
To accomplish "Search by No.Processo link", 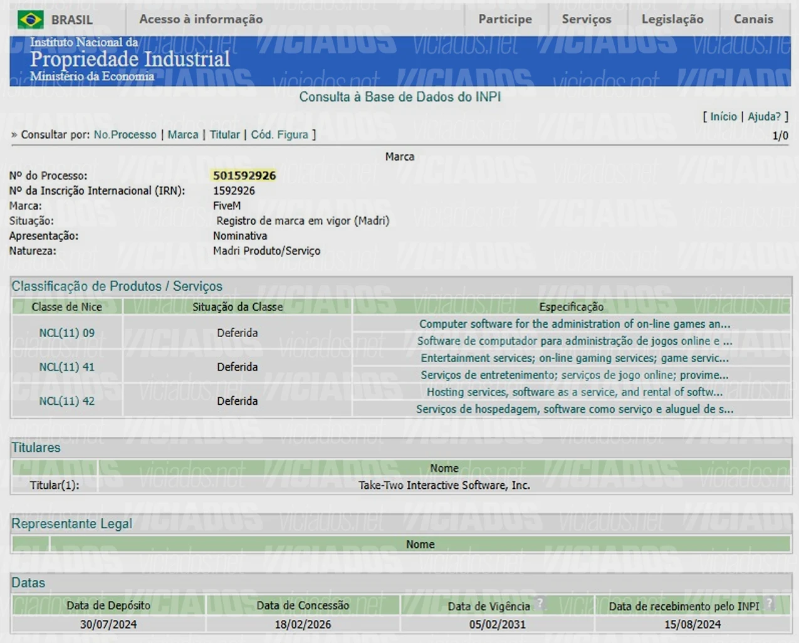I will coord(125,135).
